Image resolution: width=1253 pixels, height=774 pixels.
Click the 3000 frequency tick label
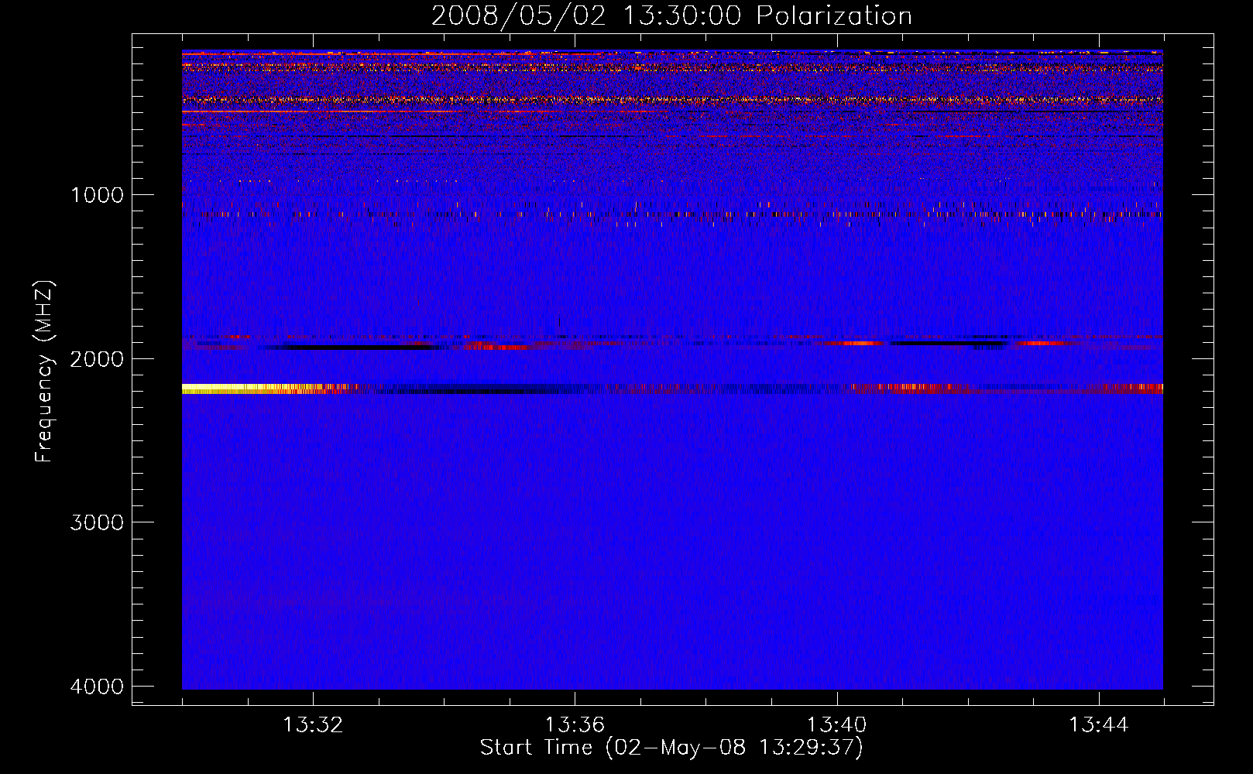(97, 522)
